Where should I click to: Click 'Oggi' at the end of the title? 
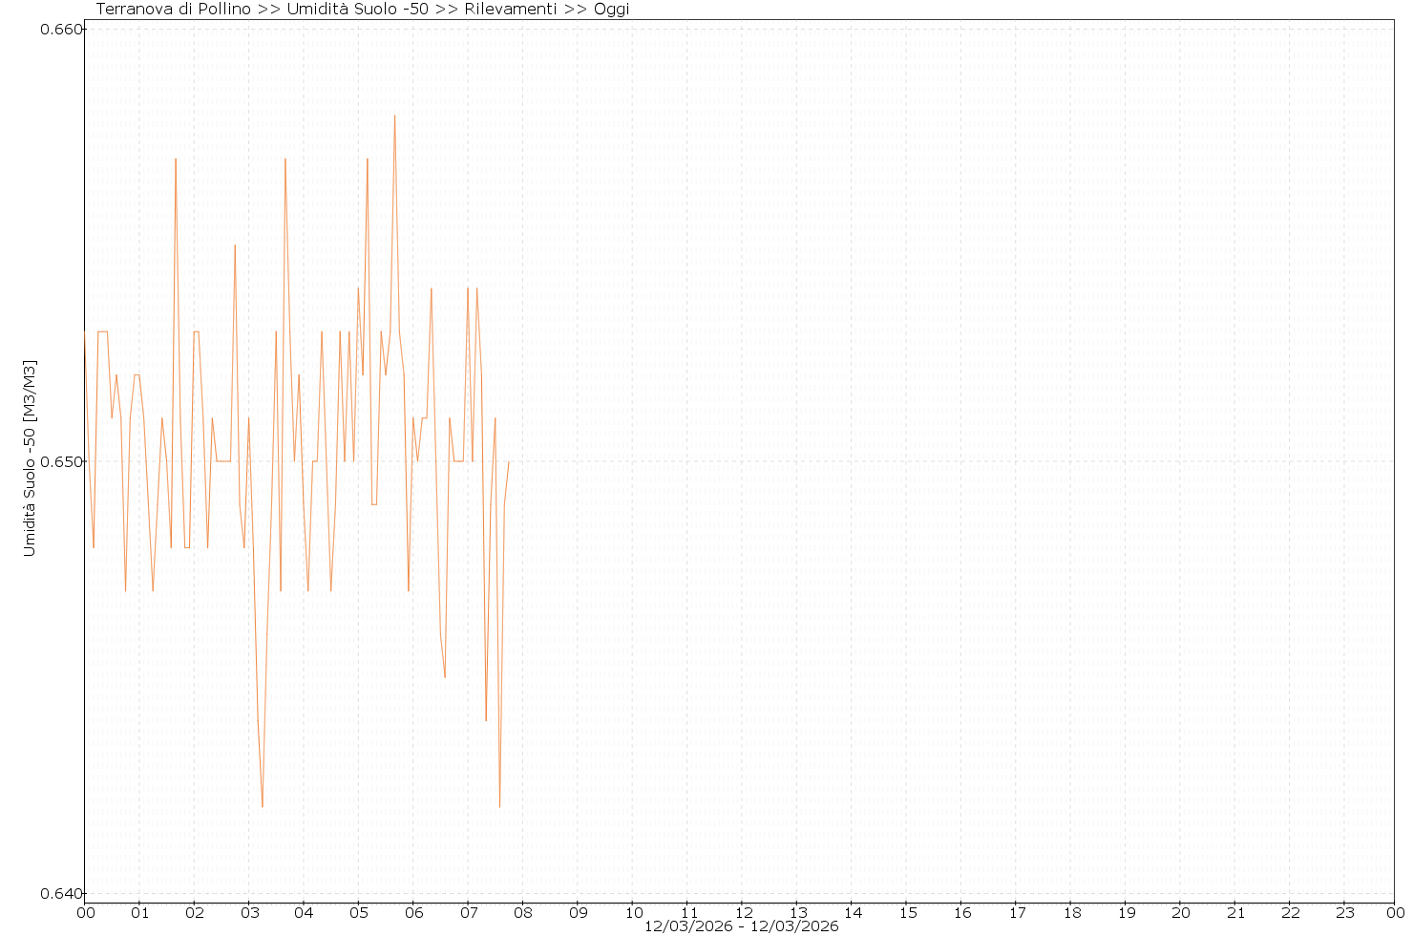pos(611,10)
